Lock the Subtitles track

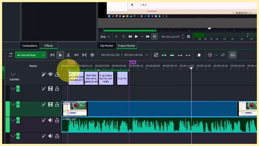[x=57, y=75]
